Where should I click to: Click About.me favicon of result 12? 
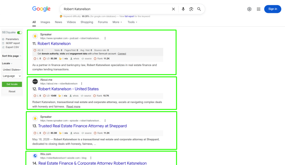point(35,81)
